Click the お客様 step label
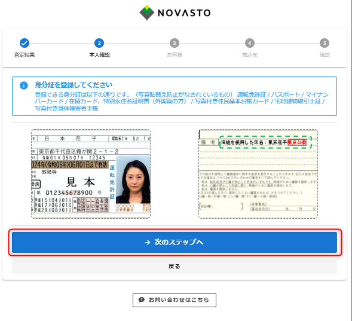Screen dimensions: 352x321 [x=175, y=55]
